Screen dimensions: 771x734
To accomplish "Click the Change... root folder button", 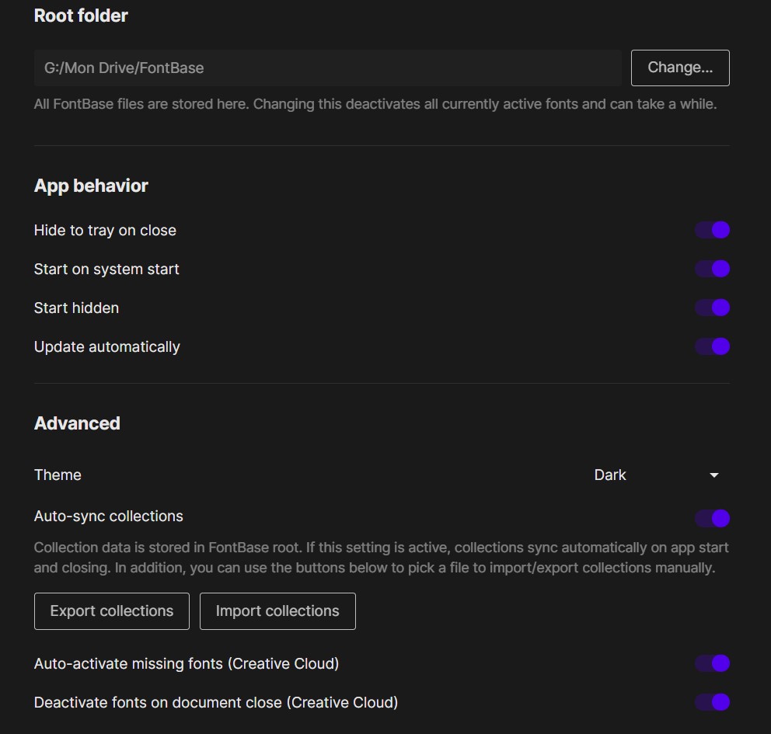I will tap(679, 68).
